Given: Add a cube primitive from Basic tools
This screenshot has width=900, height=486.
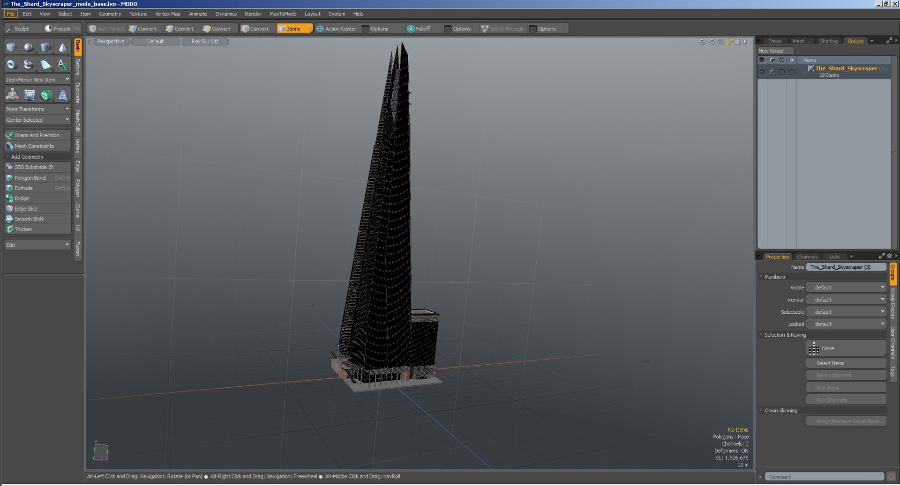Looking at the screenshot, I should (11, 47).
